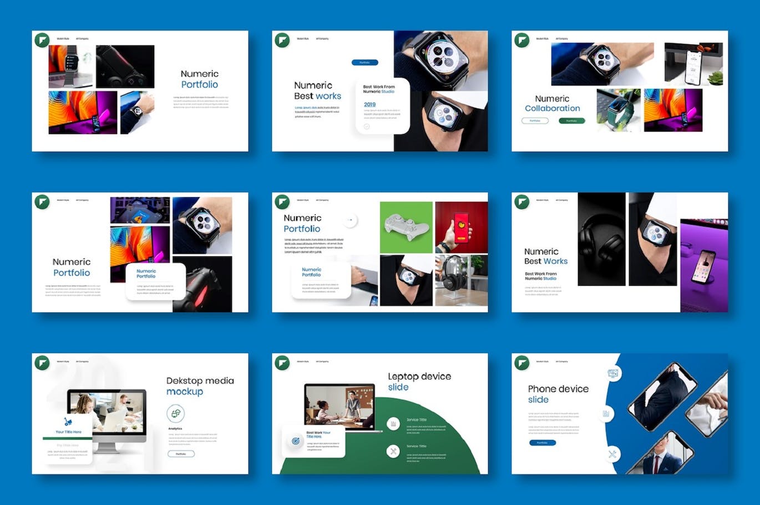The image size is (760, 505).
Task: Click the outlined Portfolio button under Numeric Collaboration
Action: 535,121
